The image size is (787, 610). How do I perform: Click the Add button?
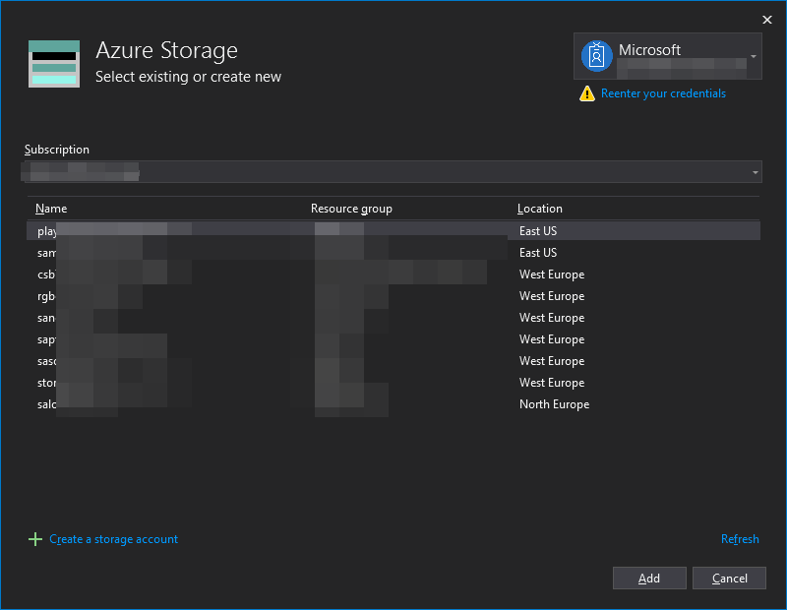pyautogui.click(x=649, y=579)
